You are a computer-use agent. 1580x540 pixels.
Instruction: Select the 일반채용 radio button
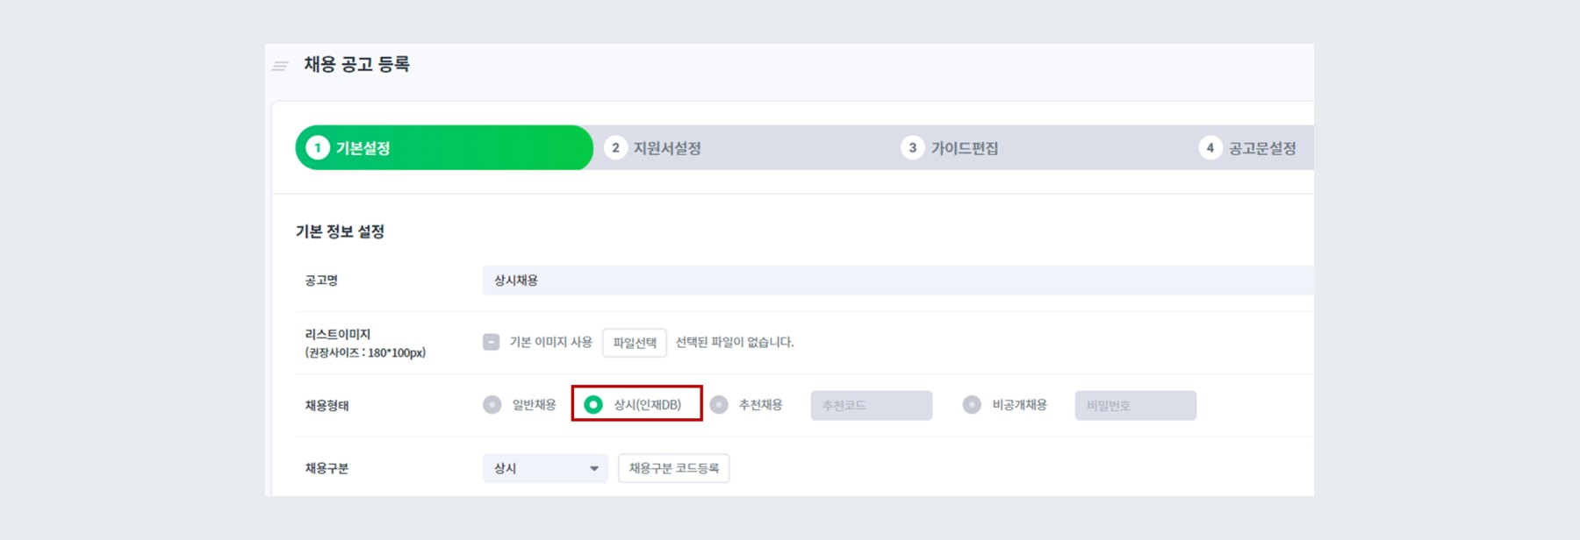(x=492, y=405)
